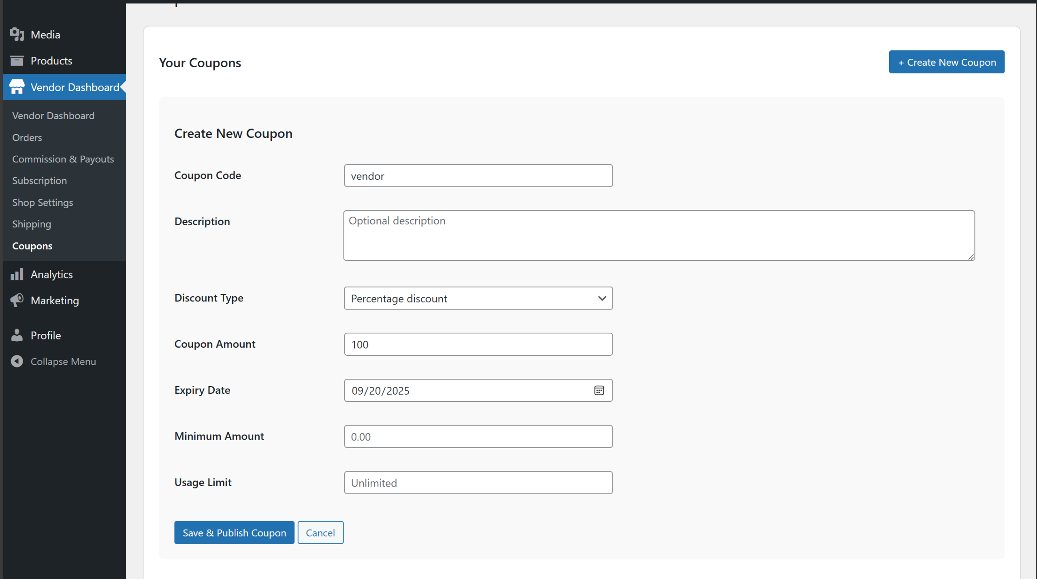The height and width of the screenshot is (579, 1037).
Task: Click the Media icon in sidebar
Action: [x=17, y=34]
